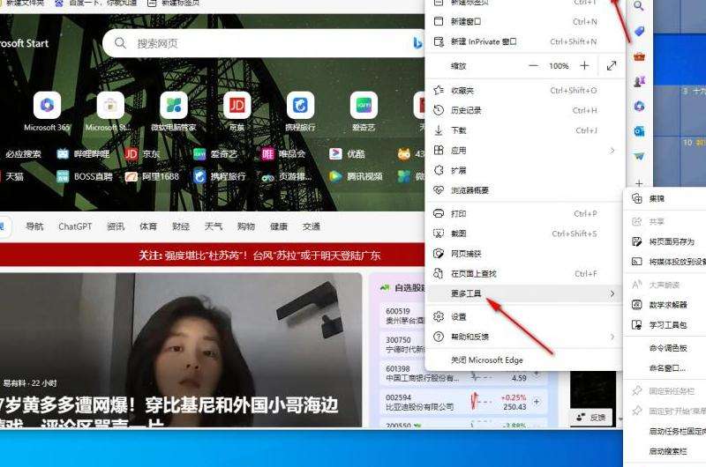
Task: Open the 哔哩哔哩 quick link
Action: coord(84,154)
